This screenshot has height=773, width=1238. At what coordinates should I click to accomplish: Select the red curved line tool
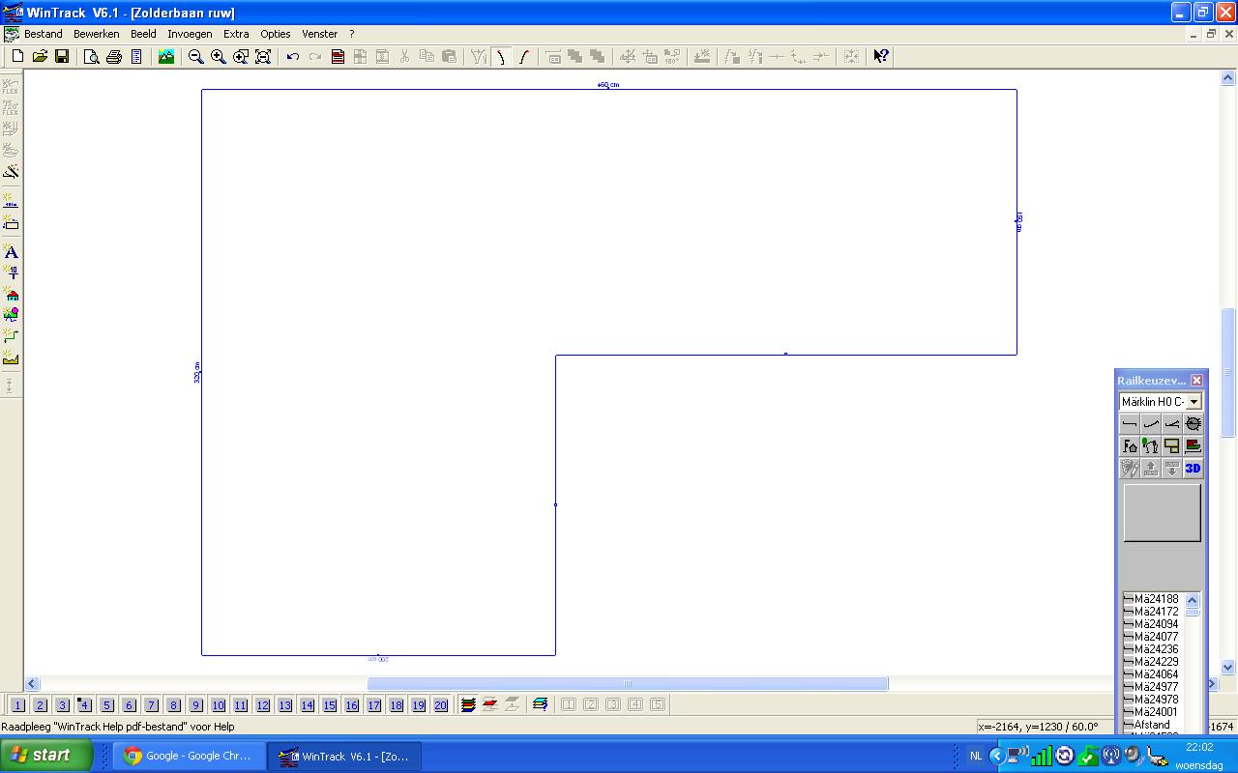pos(501,57)
